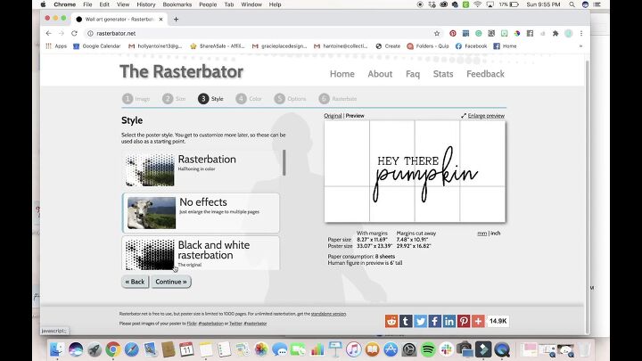Reload the rasterbator.net page
Viewport: 642px width, 361px height.
pos(74,34)
